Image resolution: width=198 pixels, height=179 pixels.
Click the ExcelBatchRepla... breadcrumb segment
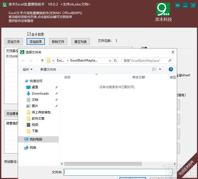click(84, 60)
